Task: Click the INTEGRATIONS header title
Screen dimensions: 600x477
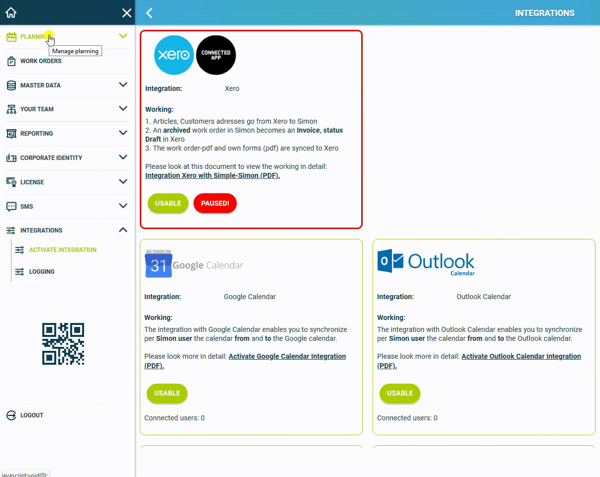Action: point(545,13)
